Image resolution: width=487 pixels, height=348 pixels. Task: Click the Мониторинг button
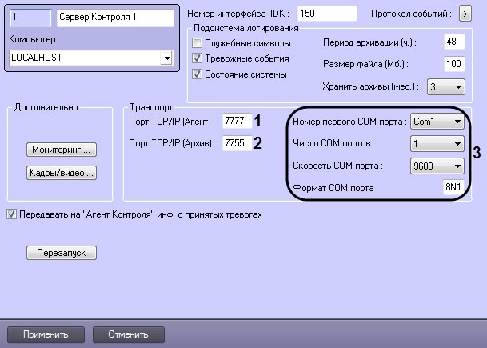tap(62, 150)
